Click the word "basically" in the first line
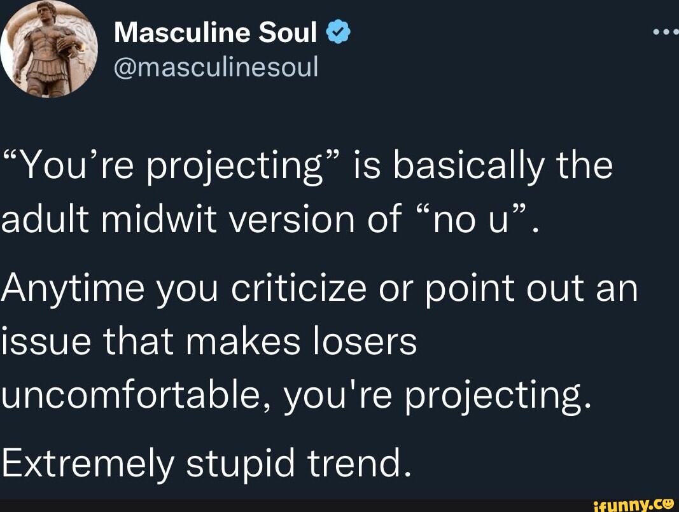The width and height of the screenshot is (679, 512). click(x=470, y=167)
